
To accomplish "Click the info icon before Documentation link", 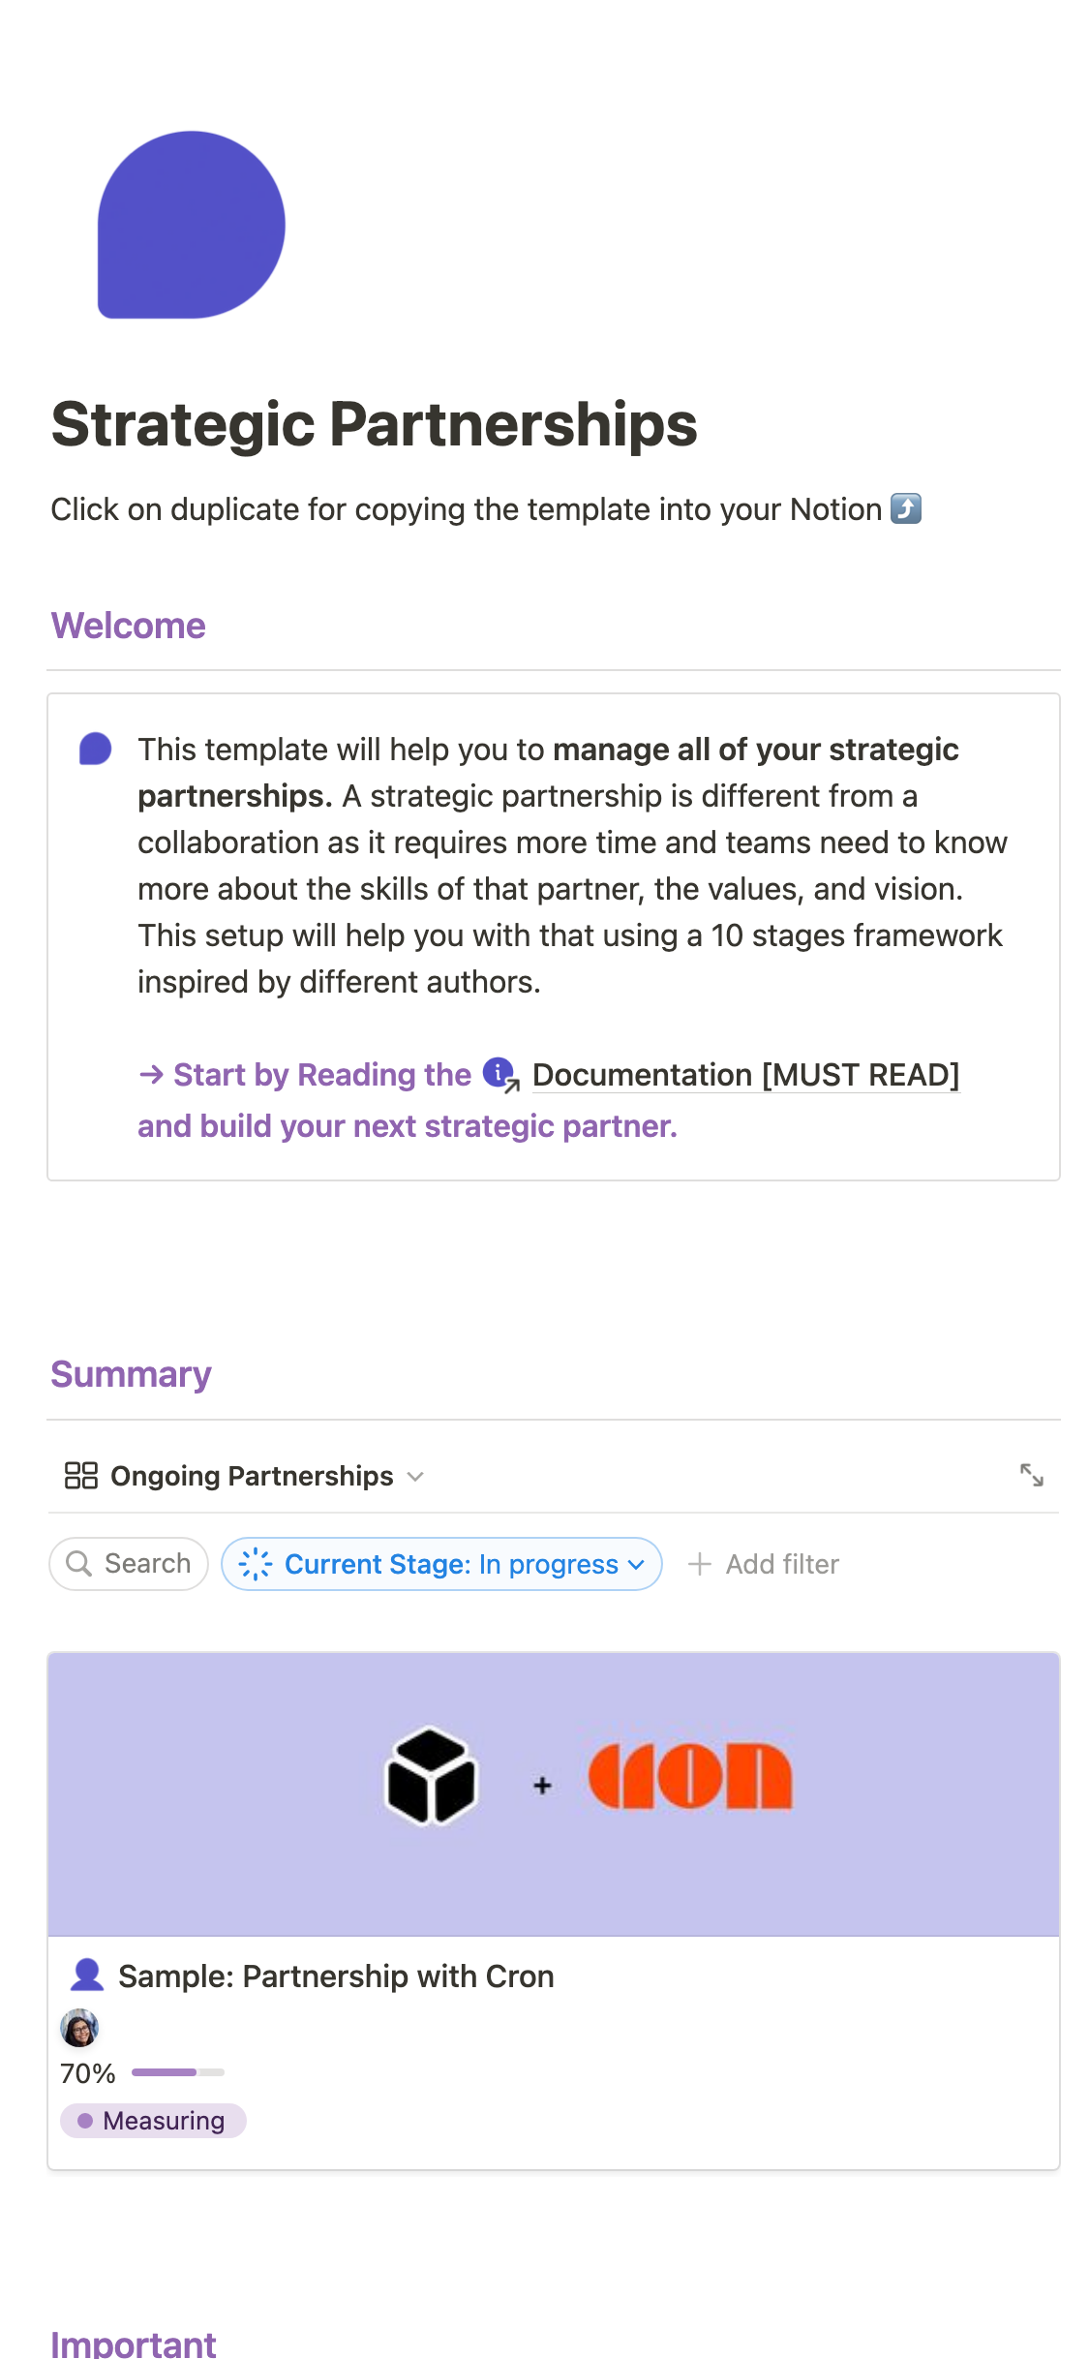I will pos(499,1073).
